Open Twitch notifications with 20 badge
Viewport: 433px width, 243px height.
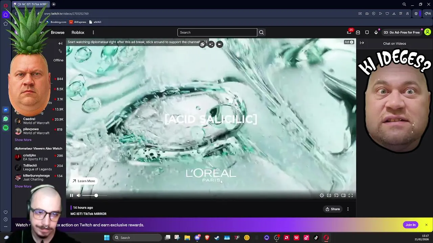[349, 32]
